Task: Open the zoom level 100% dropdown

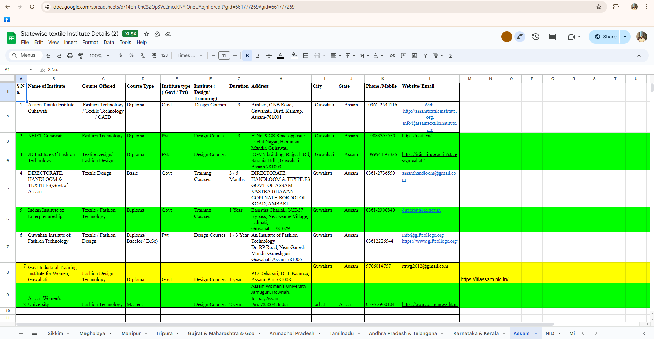Action: (x=99, y=56)
